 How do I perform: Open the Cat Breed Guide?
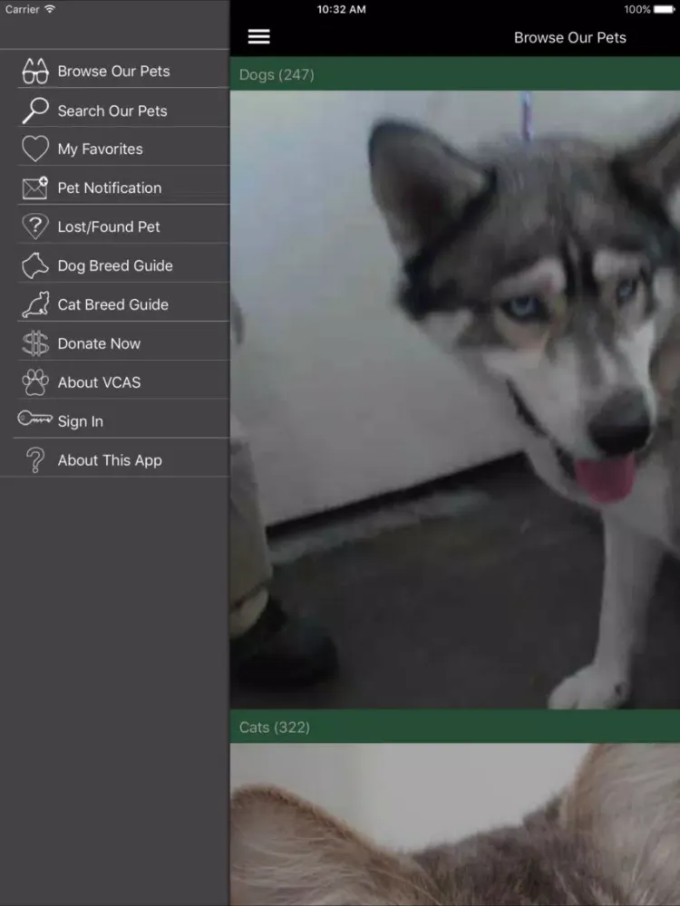click(x=113, y=304)
